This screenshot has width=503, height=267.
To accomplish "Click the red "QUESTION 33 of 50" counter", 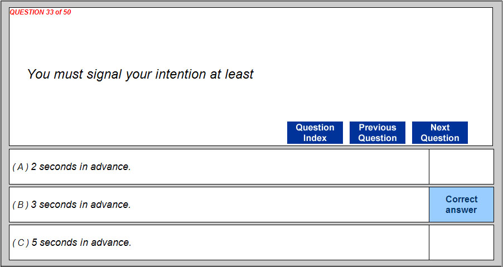I will (x=40, y=12).
